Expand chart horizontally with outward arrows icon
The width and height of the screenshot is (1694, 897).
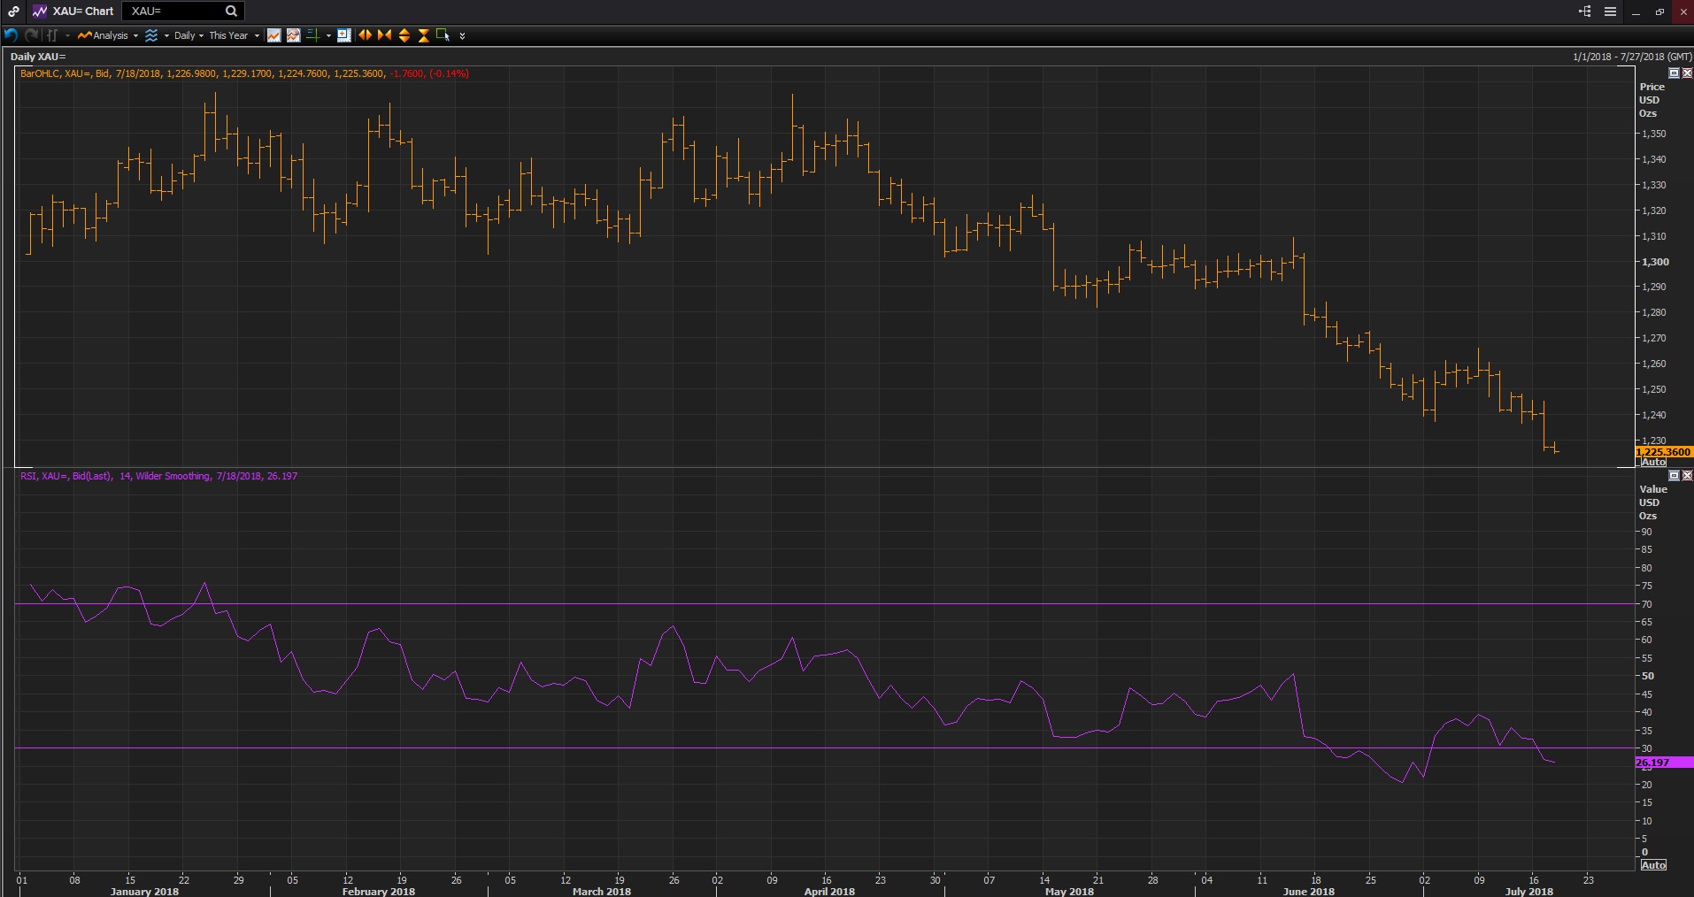365,35
